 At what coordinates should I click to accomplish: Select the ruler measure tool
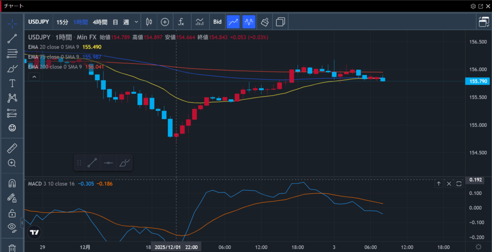click(x=12, y=148)
